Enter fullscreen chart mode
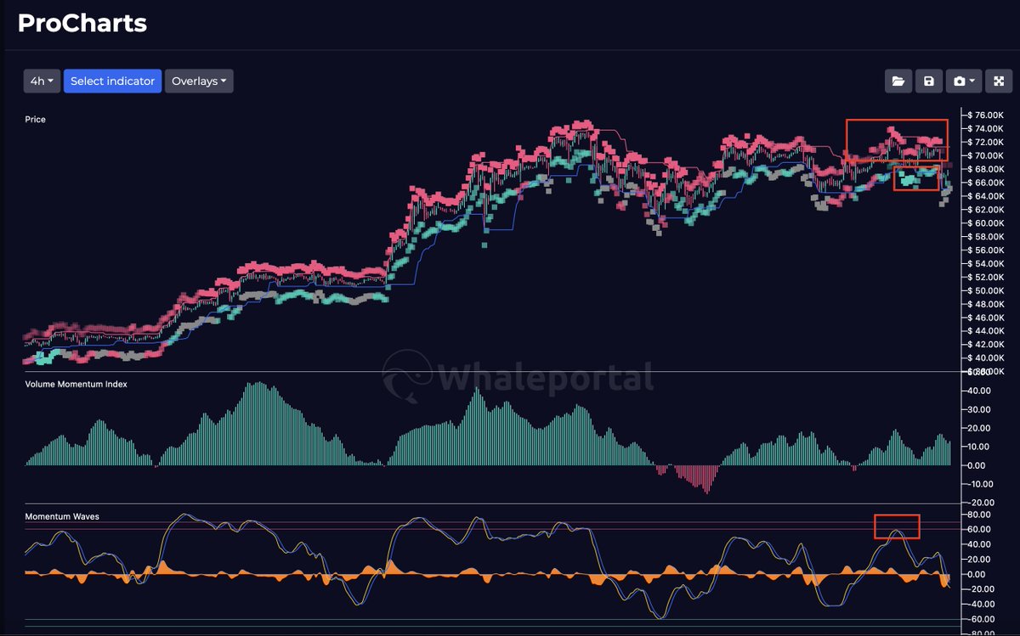This screenshot has height=636, width=1020. tap(998, 81)
